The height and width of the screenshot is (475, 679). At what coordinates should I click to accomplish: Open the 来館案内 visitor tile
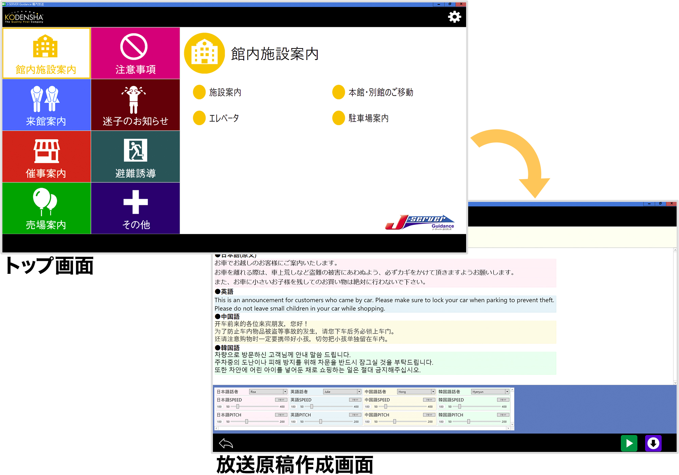pyautogui.click(x=47, y=105)
